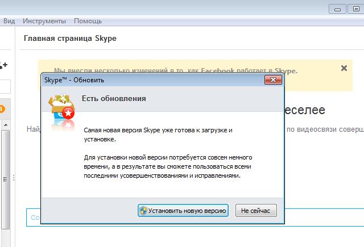Click the add contact plus icon
The width and height of the screenshot is (364, 247).
(3, 65)
